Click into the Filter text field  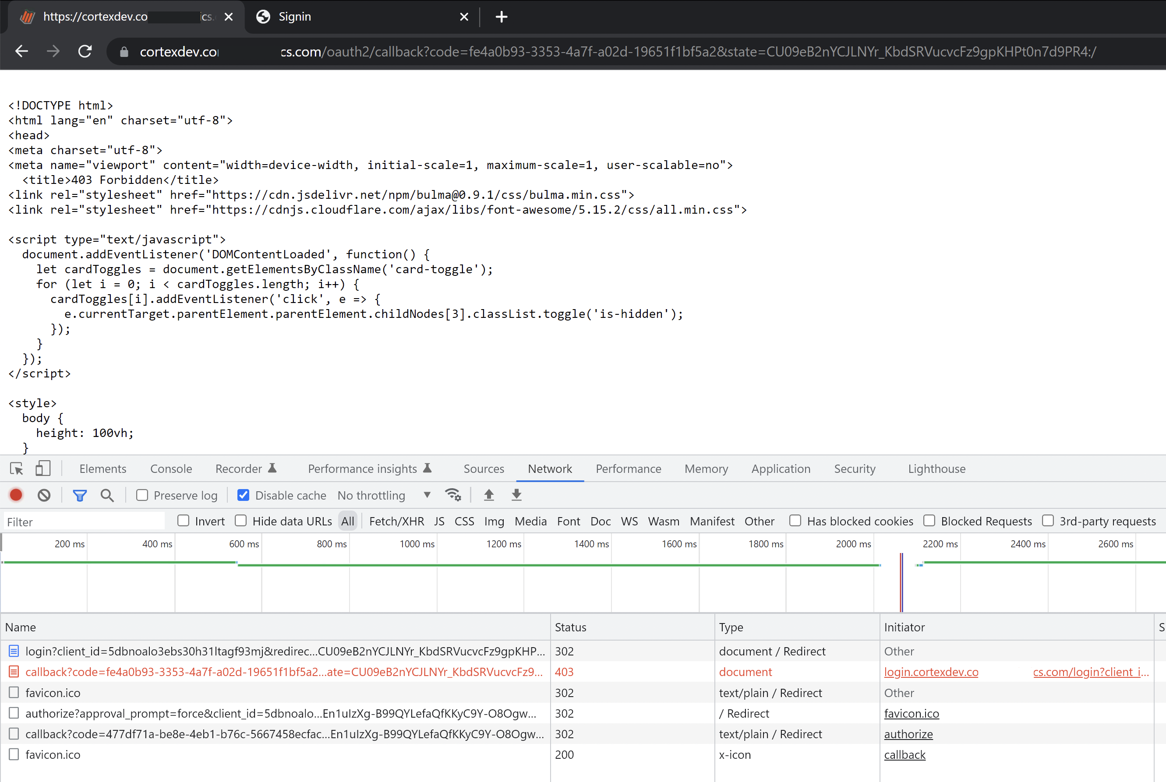(84, 521)
